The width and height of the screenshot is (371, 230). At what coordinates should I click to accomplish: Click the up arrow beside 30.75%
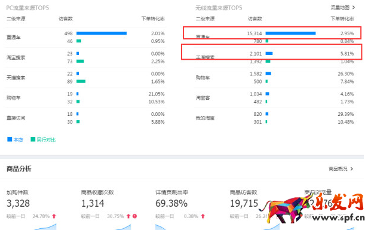[x=128, y=216]
